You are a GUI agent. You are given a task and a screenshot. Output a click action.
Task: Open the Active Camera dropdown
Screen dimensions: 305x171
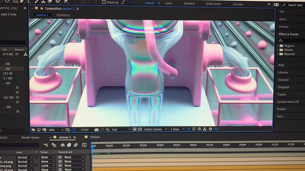156,129
